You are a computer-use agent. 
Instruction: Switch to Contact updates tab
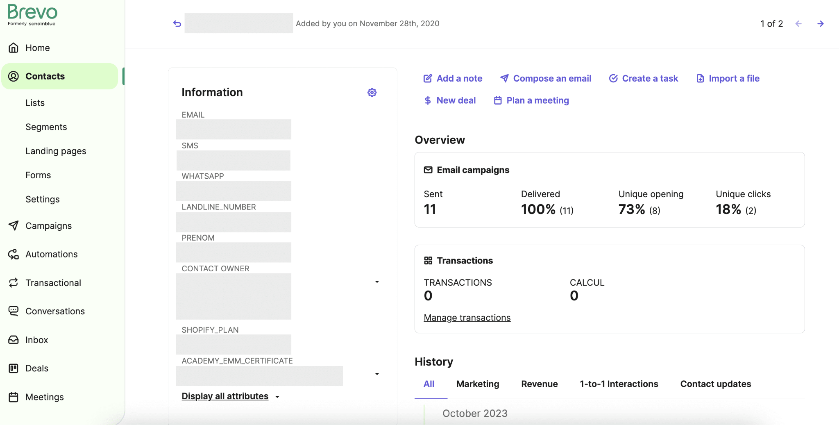(x=716, y=384)
